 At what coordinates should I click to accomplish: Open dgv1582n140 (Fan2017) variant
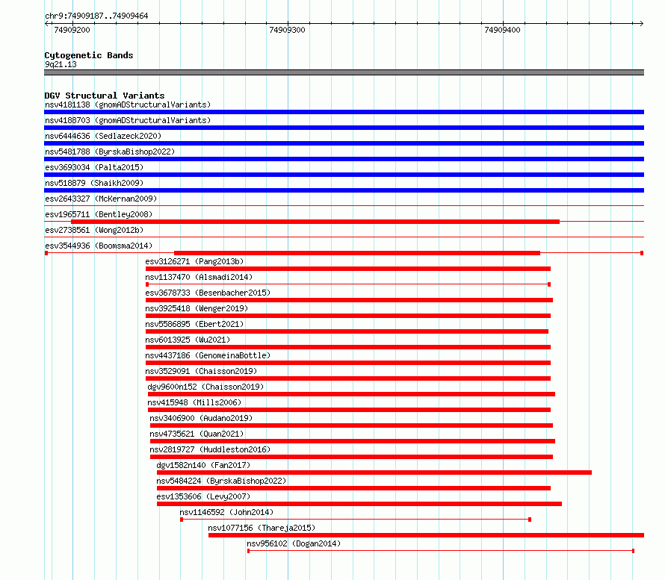[203, 465]
